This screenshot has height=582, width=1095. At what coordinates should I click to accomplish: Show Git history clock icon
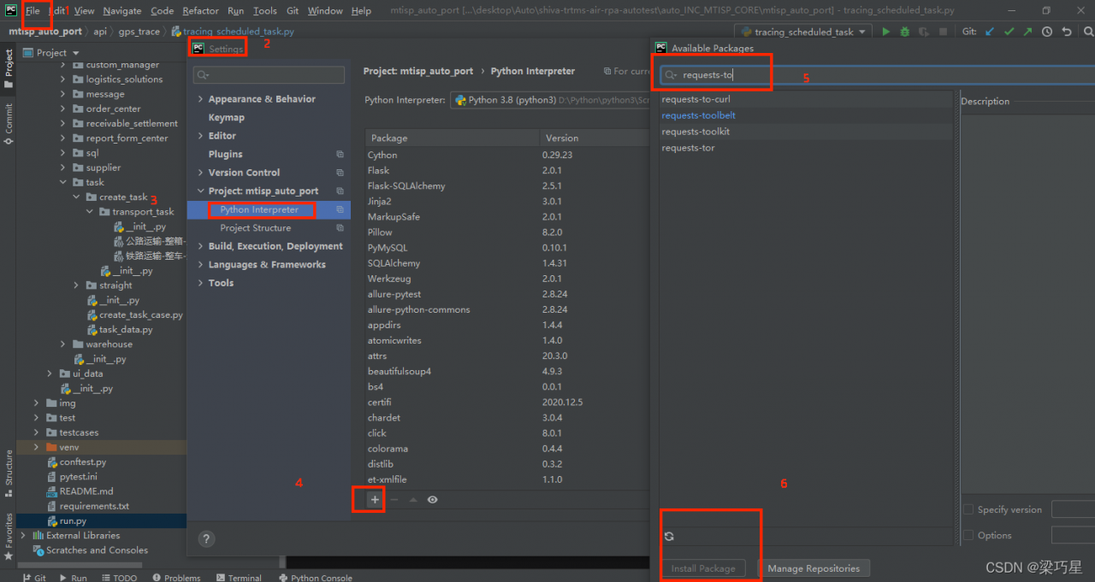[x=1047, y=32]
